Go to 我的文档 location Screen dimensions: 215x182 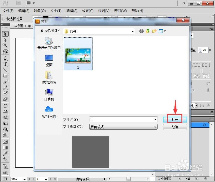pyautogui.click(x=49, y=78)
